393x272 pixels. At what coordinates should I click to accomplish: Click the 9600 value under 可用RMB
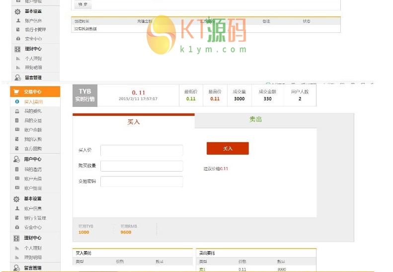[x=126, y=232]
